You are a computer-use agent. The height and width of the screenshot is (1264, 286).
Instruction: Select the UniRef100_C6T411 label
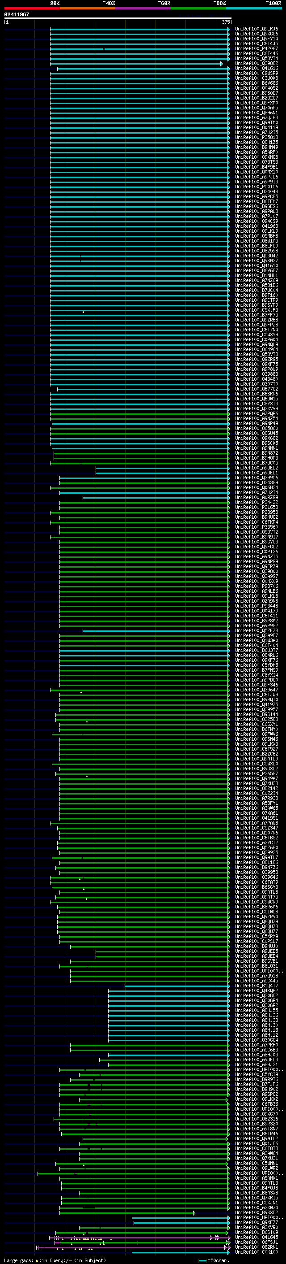pos(257,616)
